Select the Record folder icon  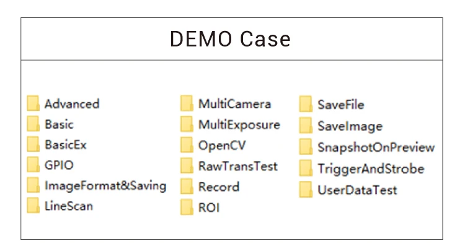pyautogui.click(x=187, y=186)
